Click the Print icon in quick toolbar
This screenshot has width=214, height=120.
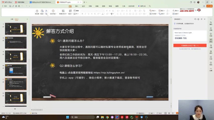(16, 6)
